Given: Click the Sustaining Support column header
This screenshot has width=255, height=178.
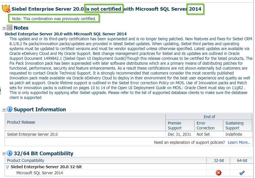Looking at the screenshot, I should tap(237, 126).
